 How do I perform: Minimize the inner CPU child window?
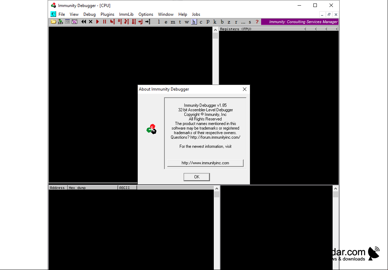pos(322,14)
